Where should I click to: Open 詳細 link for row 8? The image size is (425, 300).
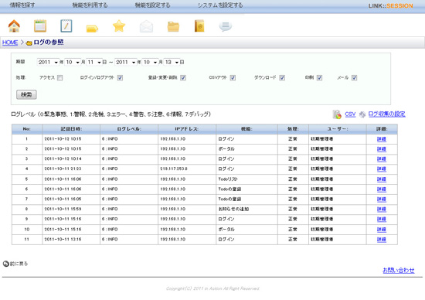click(x=382, y=209)
